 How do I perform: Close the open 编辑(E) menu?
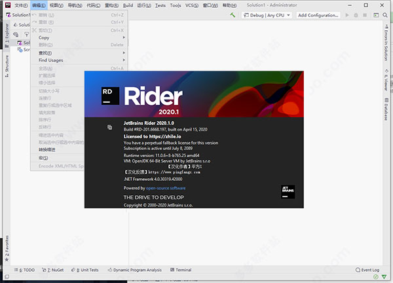[39, 5]
